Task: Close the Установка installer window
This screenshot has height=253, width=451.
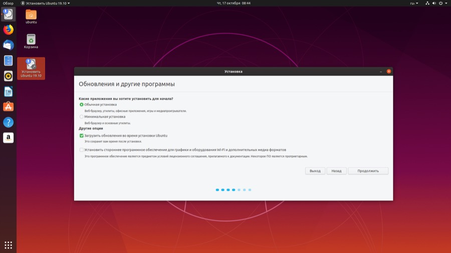Action: click(x=388, y=71)
